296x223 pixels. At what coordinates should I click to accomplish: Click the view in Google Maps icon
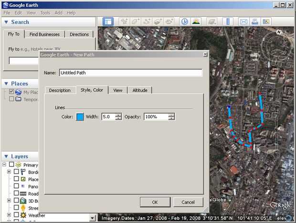pos(266,22)
